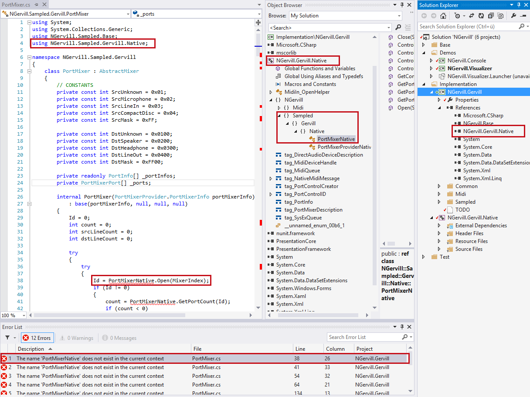The width and height of the screenshot is (530, 397).
Task: Expand the Common folder in Solution Explorer
Action: coord(439,186)
